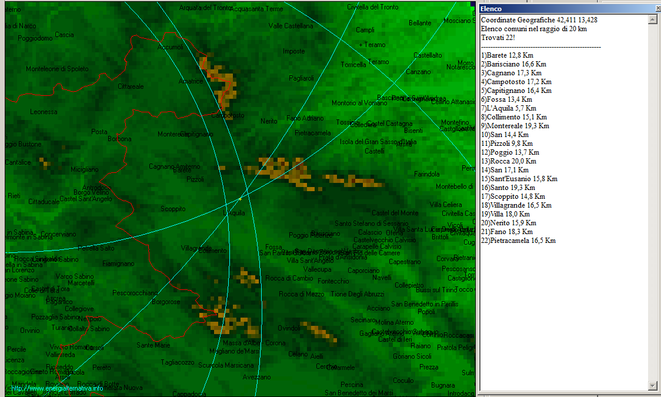Screen dimensions: 661x397
Task: Click the 'Castel del Monte' map label
Action: tap(395, 213)
